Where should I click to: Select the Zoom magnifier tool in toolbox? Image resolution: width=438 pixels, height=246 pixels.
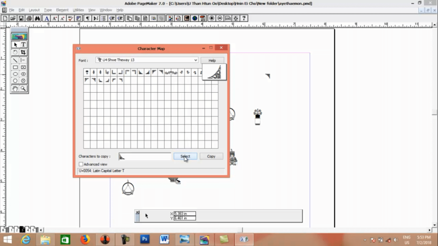23,89
